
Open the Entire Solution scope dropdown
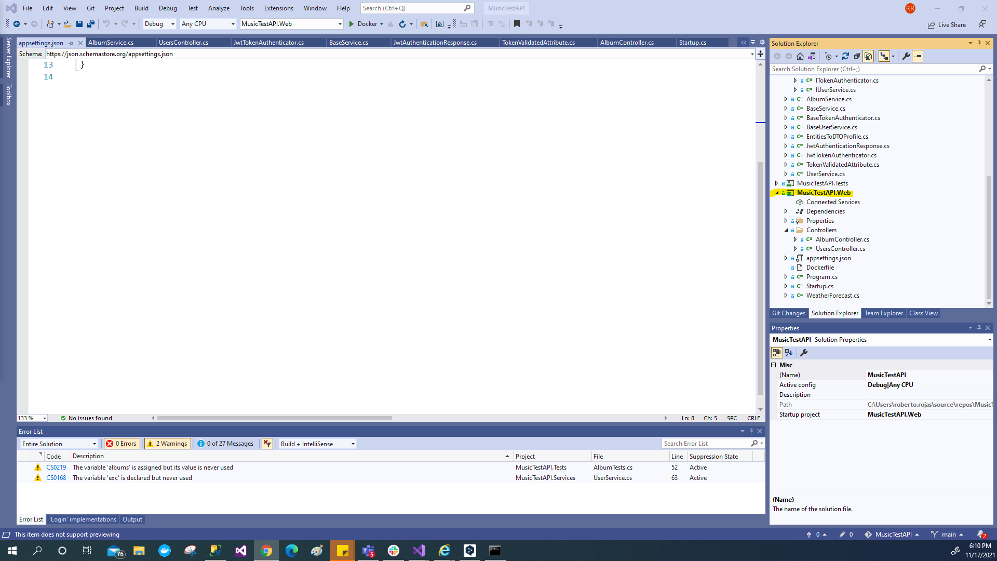point(59,444)
